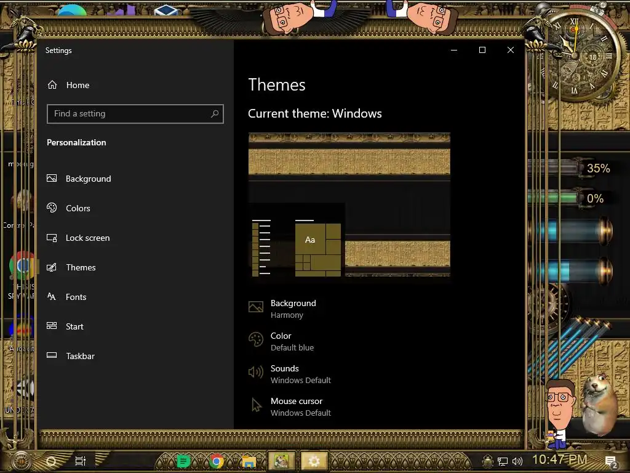
Task: Open Task View on the taskbar
Action: (81, 461)
